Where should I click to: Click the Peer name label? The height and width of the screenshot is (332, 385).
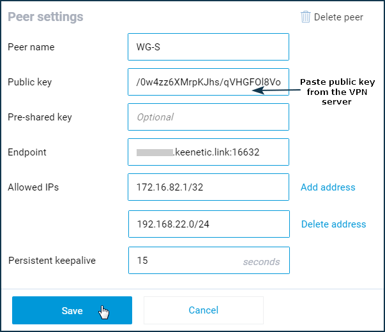31,47
